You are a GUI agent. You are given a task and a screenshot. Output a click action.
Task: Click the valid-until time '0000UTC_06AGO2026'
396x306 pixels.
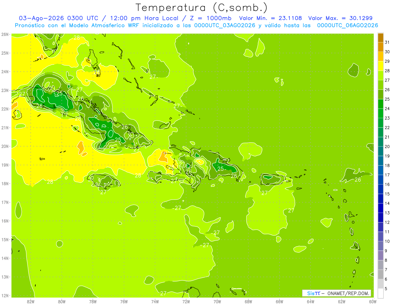(347, 25)
